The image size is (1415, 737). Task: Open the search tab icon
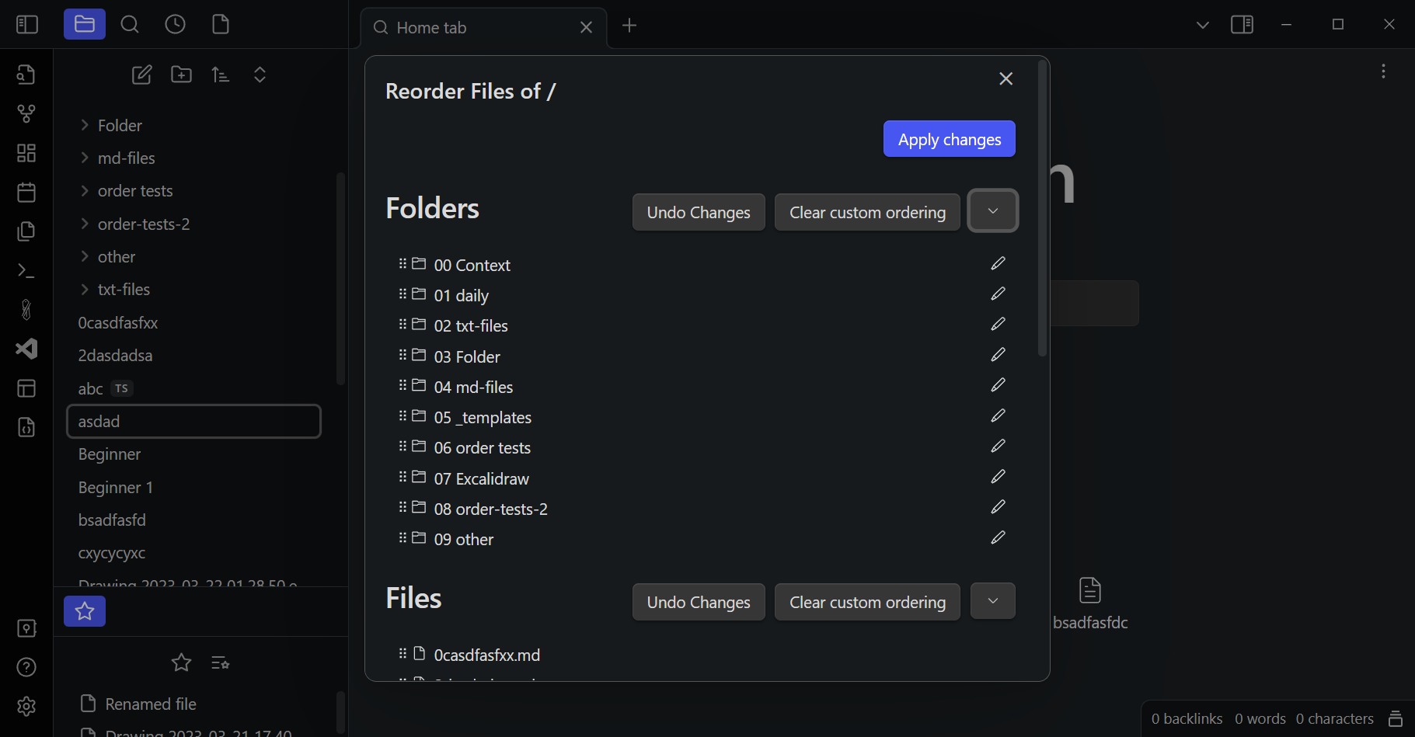click(130, 25)
